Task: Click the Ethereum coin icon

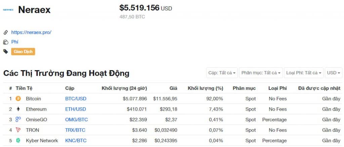Action: 18,109
